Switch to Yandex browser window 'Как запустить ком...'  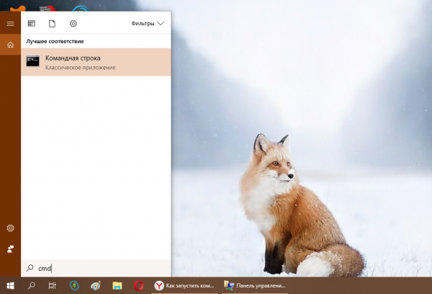tap(184, 285)
